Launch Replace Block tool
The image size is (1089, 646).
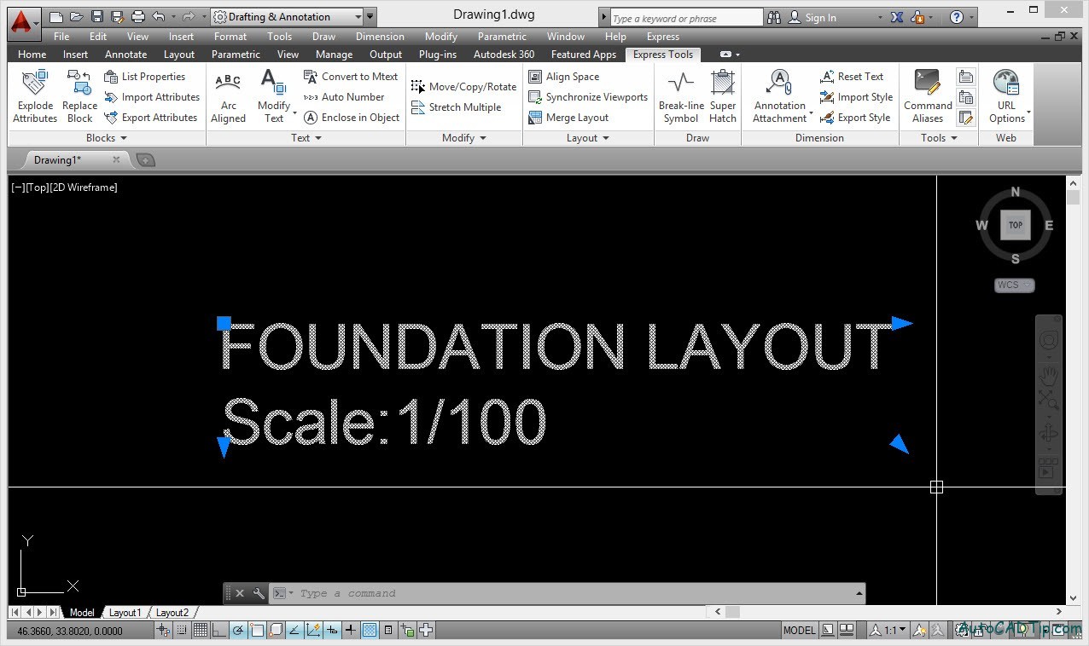pyautogui.click(x=79, y=97)
